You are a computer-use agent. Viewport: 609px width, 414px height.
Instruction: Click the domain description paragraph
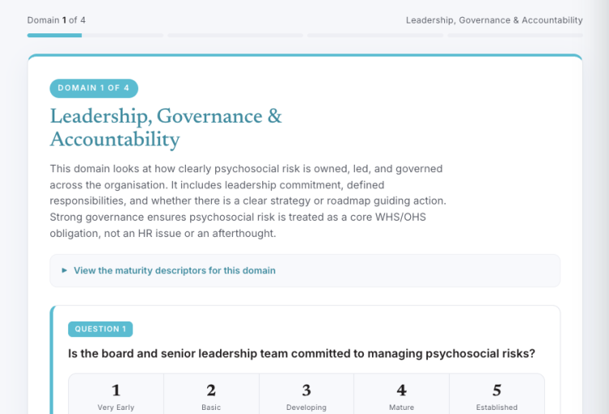tap(248, 201)
